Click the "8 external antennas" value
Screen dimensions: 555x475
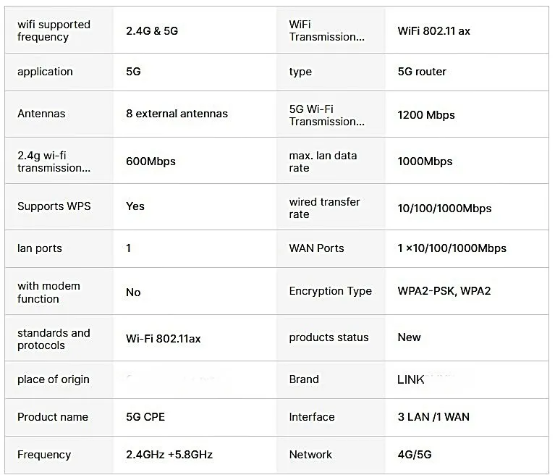(x=177, y=114)
